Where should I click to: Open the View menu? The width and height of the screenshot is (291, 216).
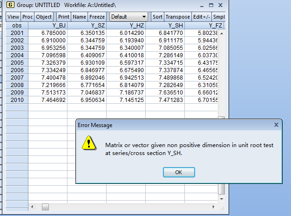(x=13, y=17)
